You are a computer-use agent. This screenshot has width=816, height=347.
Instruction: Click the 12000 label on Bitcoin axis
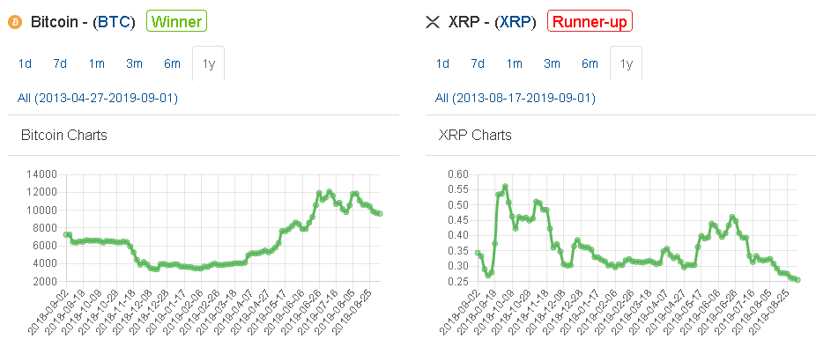41,193
